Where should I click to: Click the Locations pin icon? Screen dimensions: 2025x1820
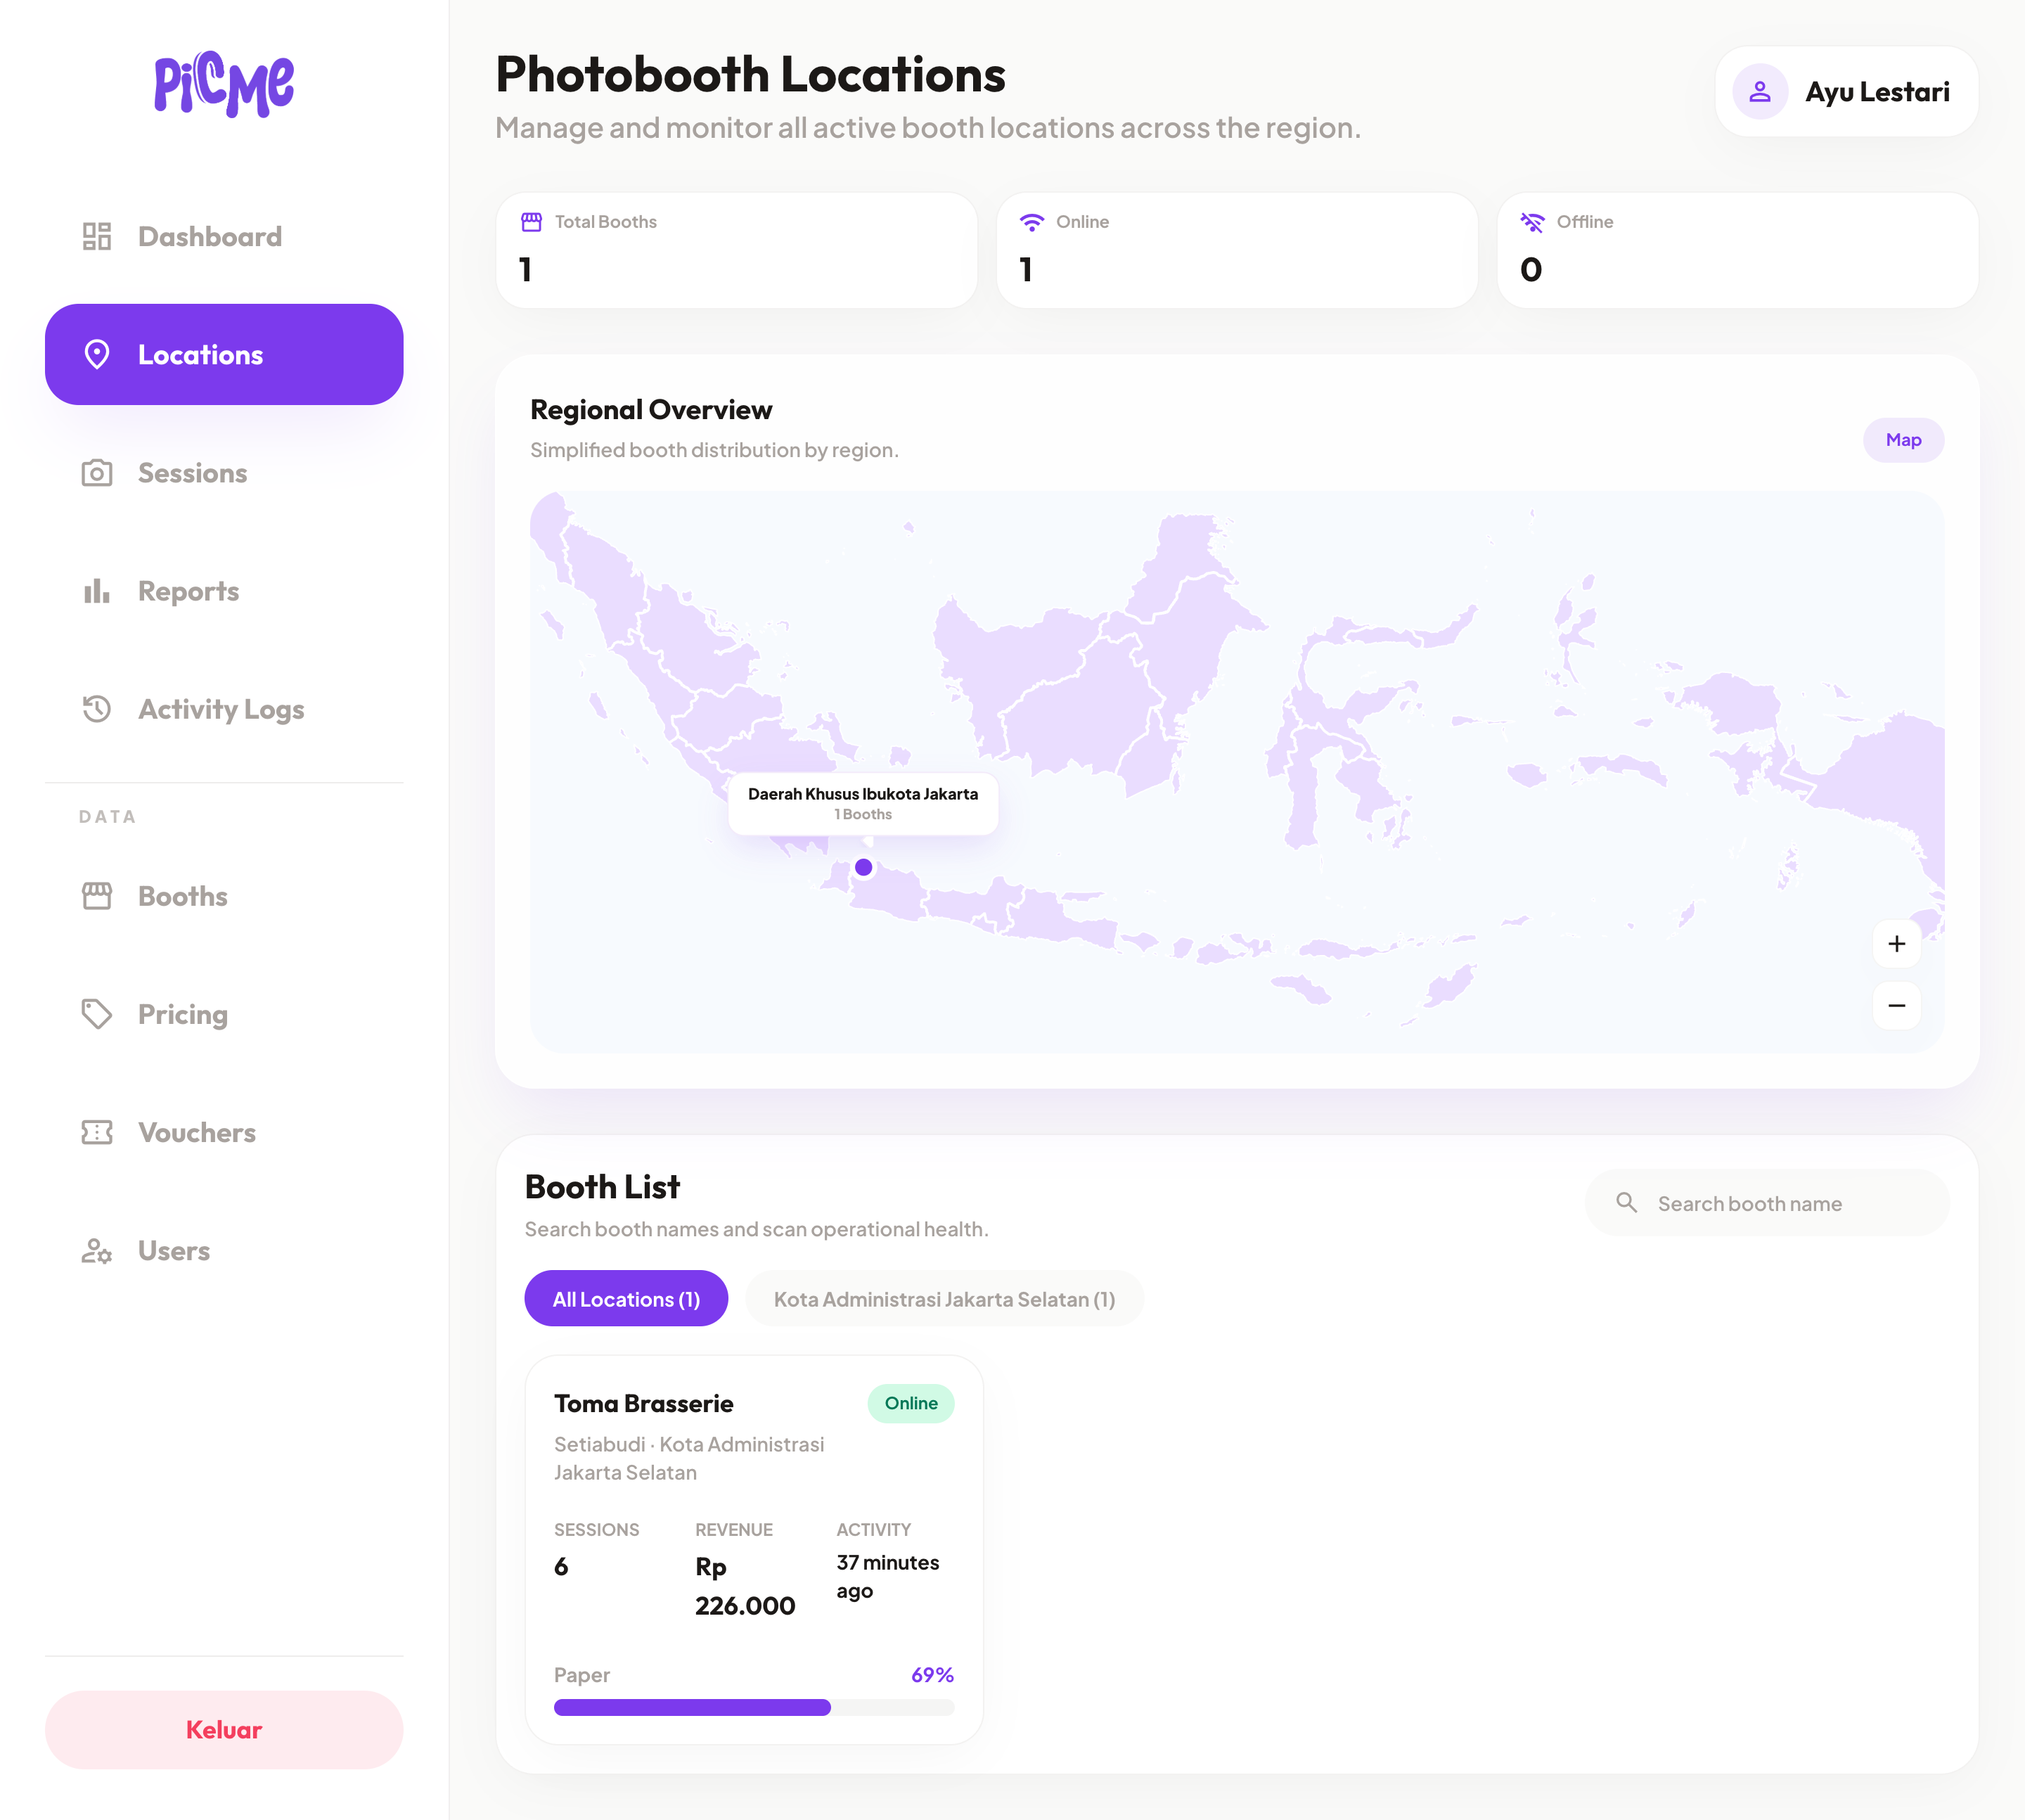click(x=97, y=354)
